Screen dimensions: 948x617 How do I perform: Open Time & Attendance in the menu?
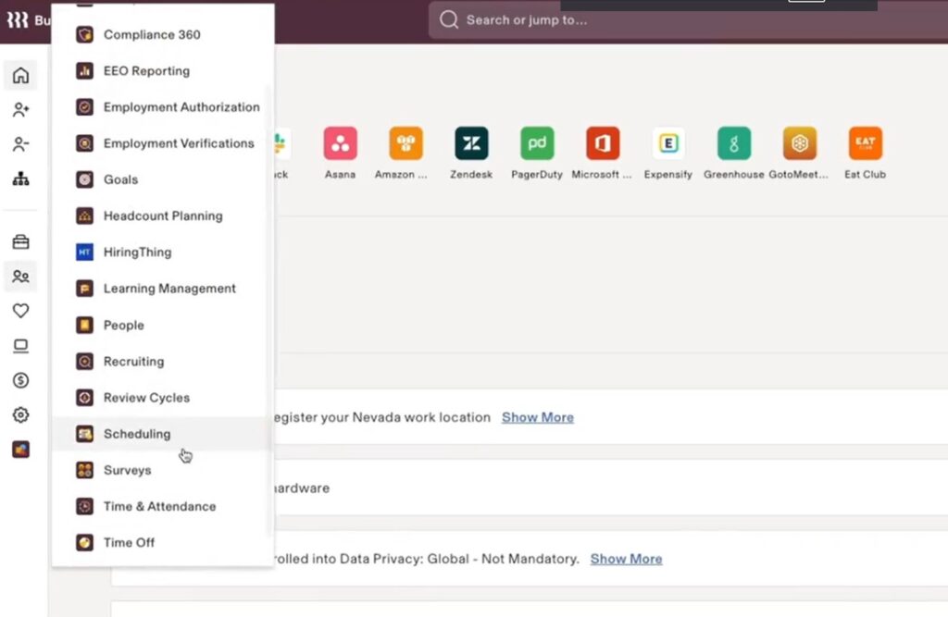[158, 506]
